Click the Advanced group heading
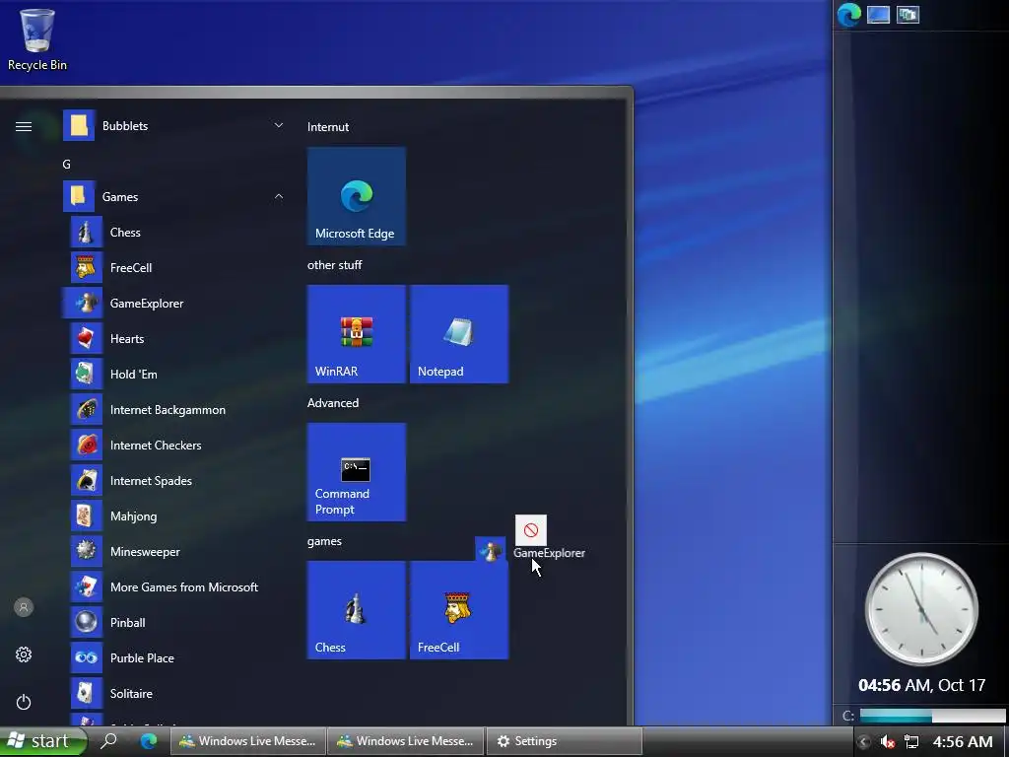The height and width of the screenshot is (757, 1009). [x=333, y=403]
